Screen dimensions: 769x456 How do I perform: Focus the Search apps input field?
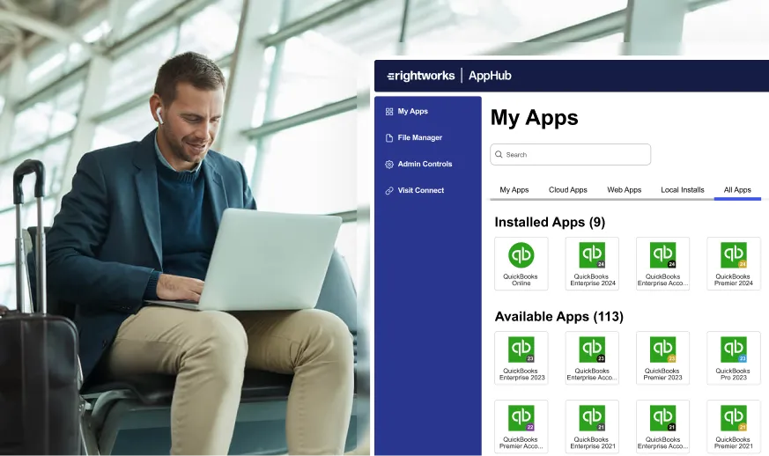coord(571,154)
